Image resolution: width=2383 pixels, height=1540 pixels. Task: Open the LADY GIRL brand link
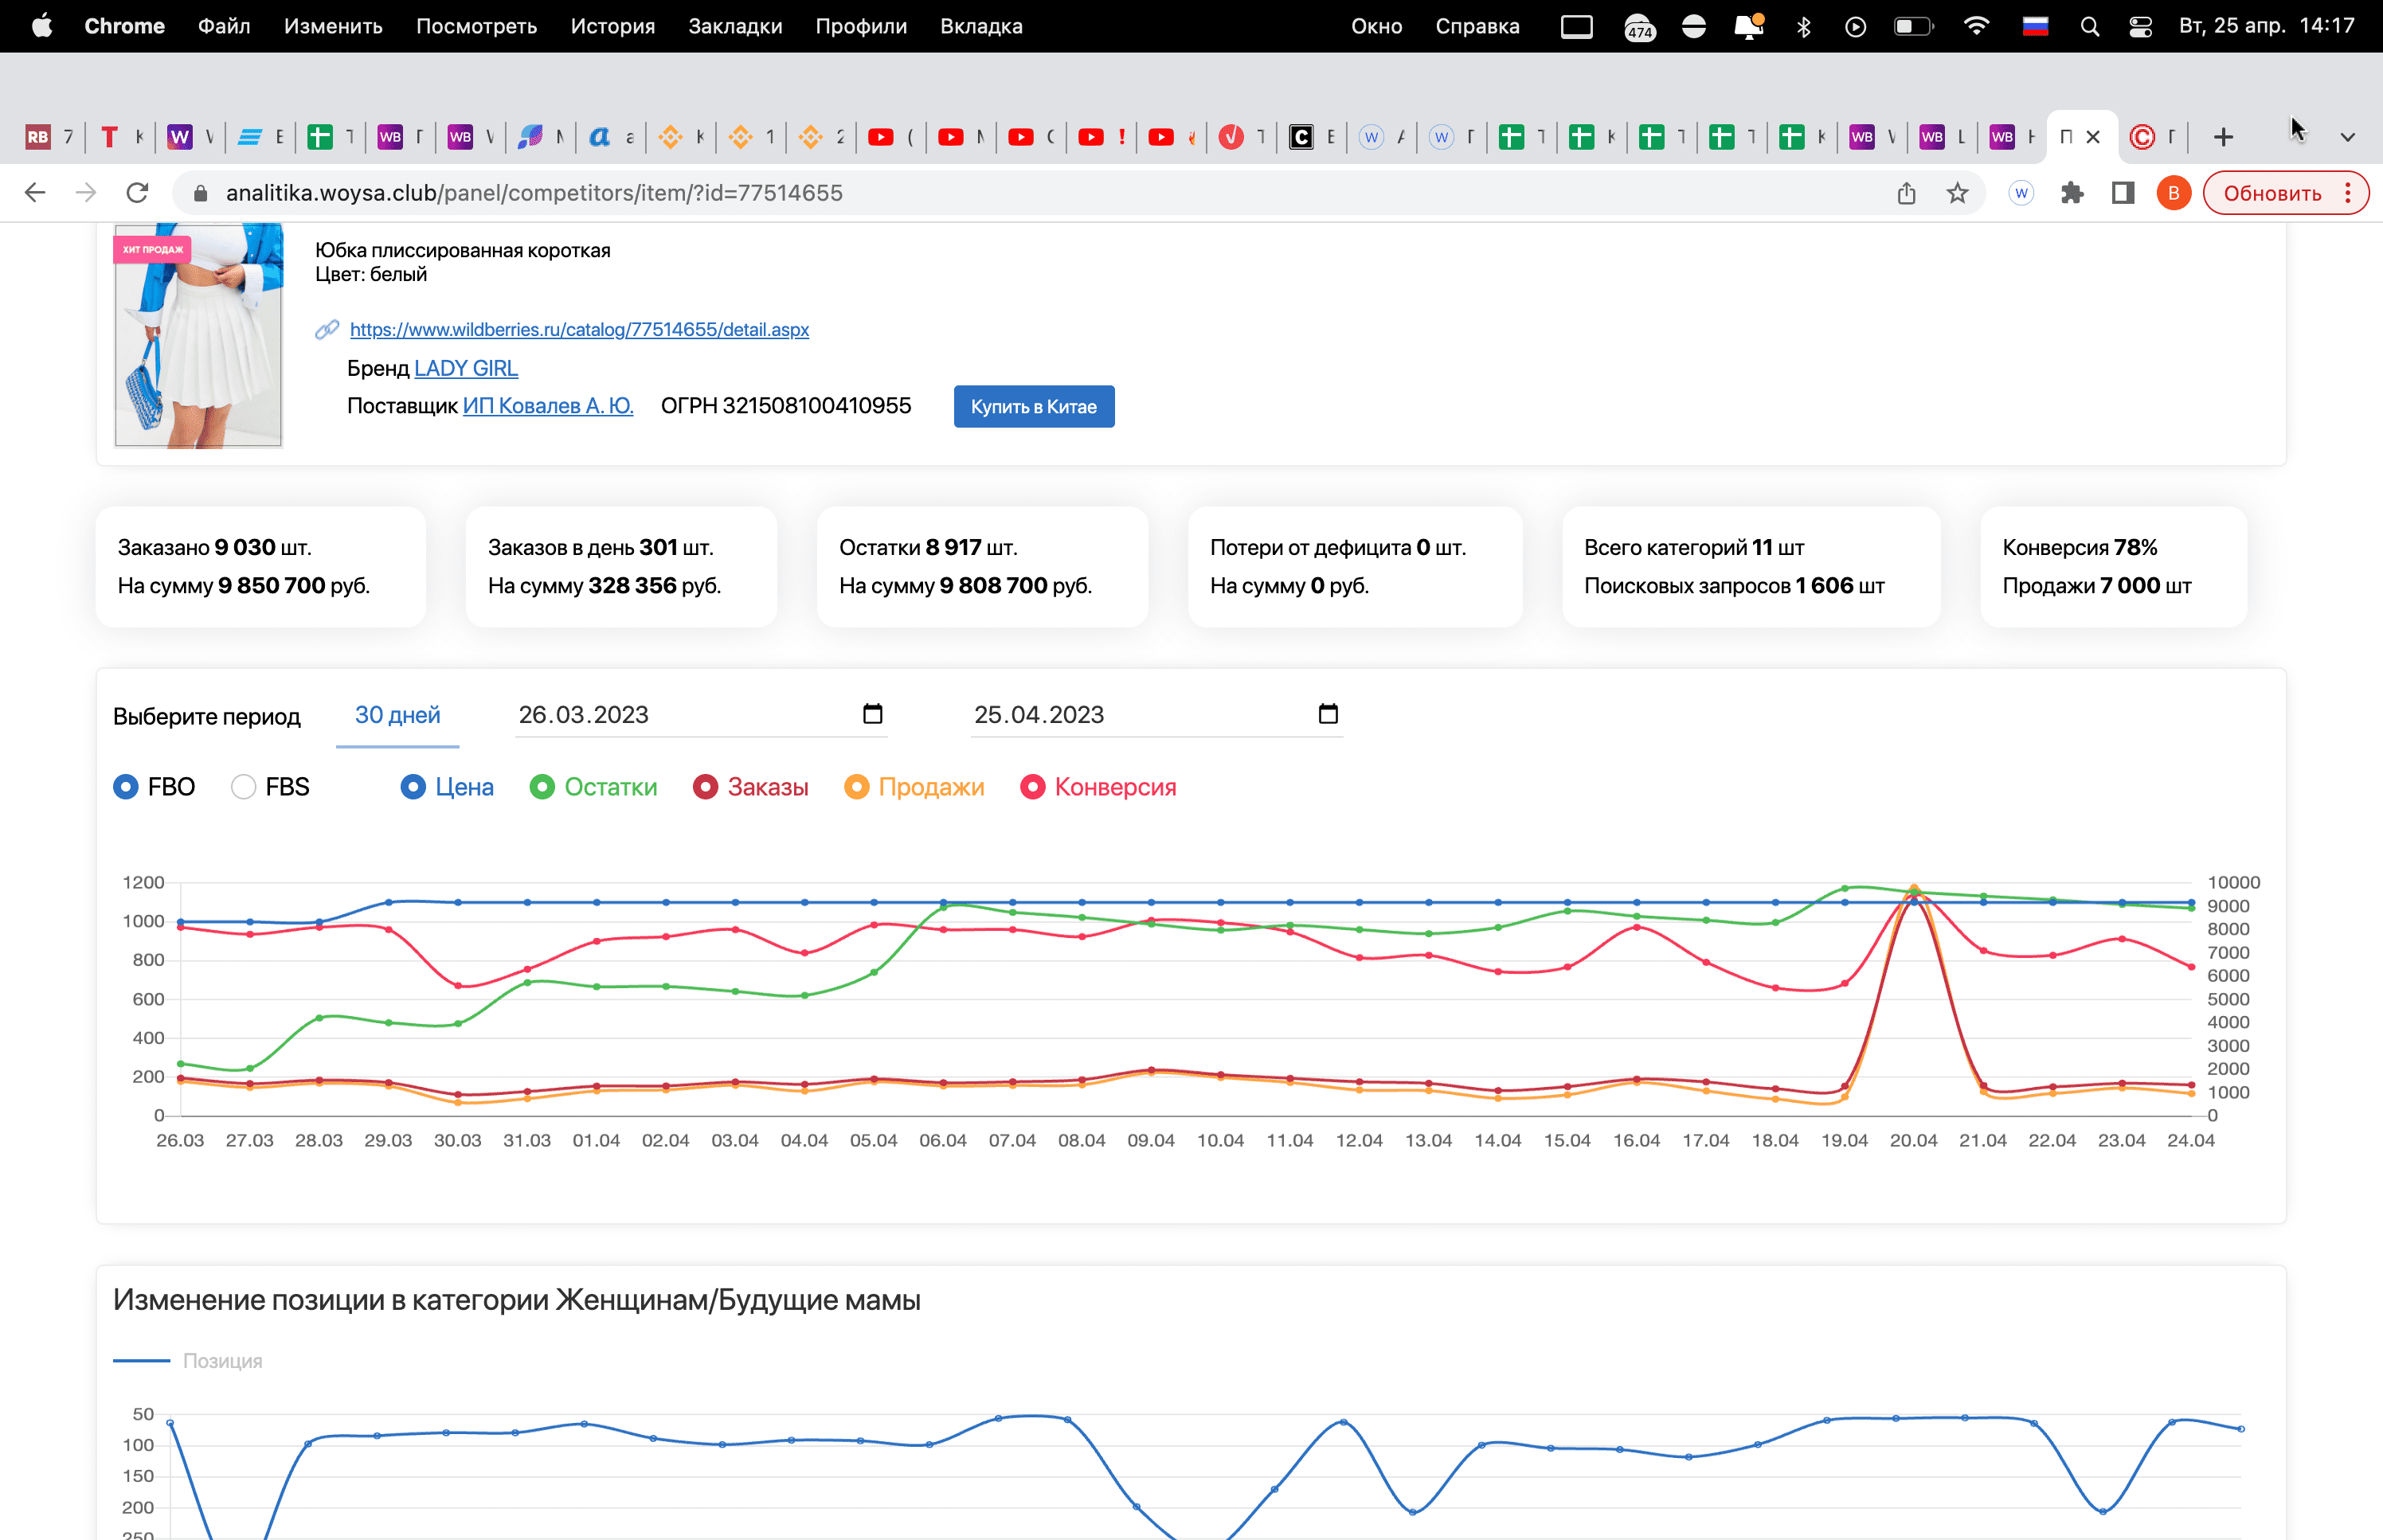[x=466, y=368]
